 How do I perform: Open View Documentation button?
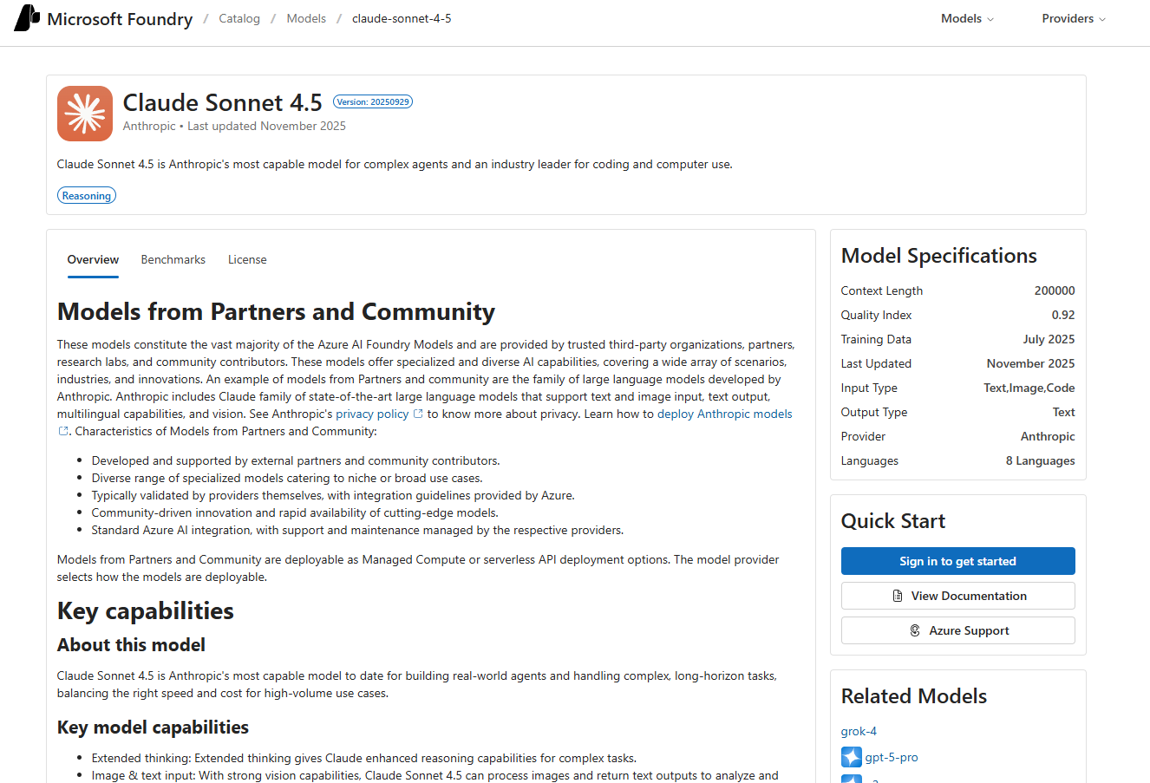tap(957, 596)
